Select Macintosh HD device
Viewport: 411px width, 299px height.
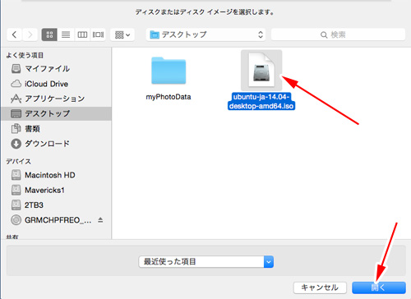[x=56, y=175]
